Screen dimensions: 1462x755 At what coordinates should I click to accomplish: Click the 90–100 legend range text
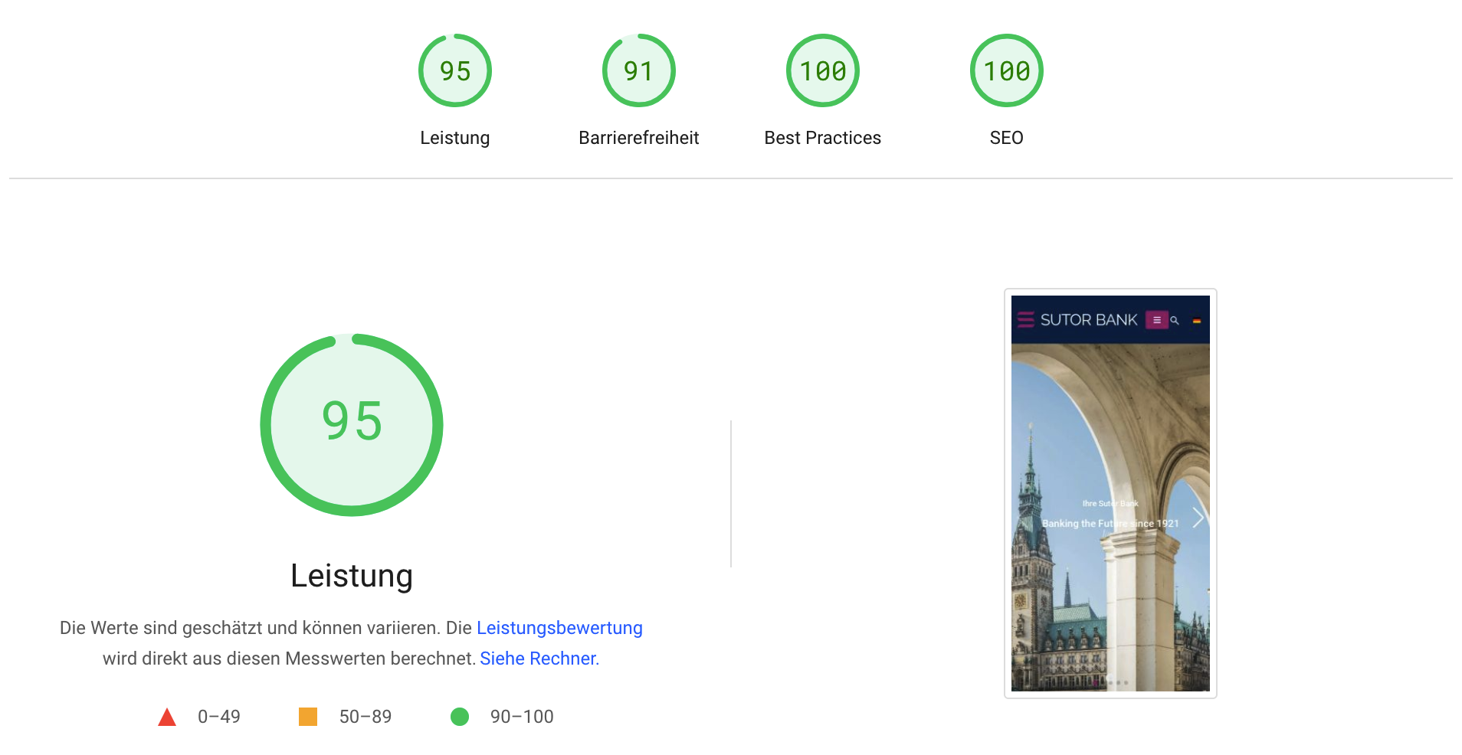522,717
